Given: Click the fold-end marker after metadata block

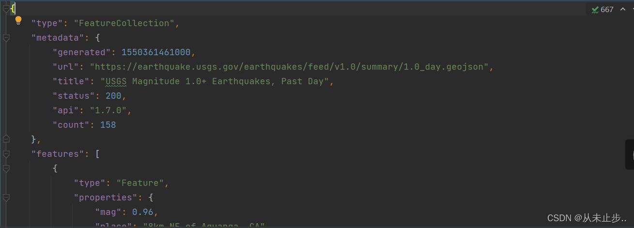Looking at the screenshot, I should [6, 139].
